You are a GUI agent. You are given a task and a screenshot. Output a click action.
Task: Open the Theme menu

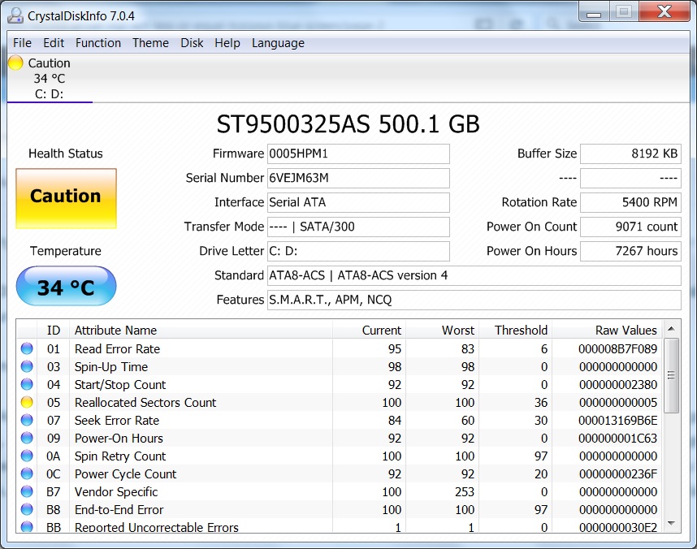pyautogui.click(x=150, y=43)
